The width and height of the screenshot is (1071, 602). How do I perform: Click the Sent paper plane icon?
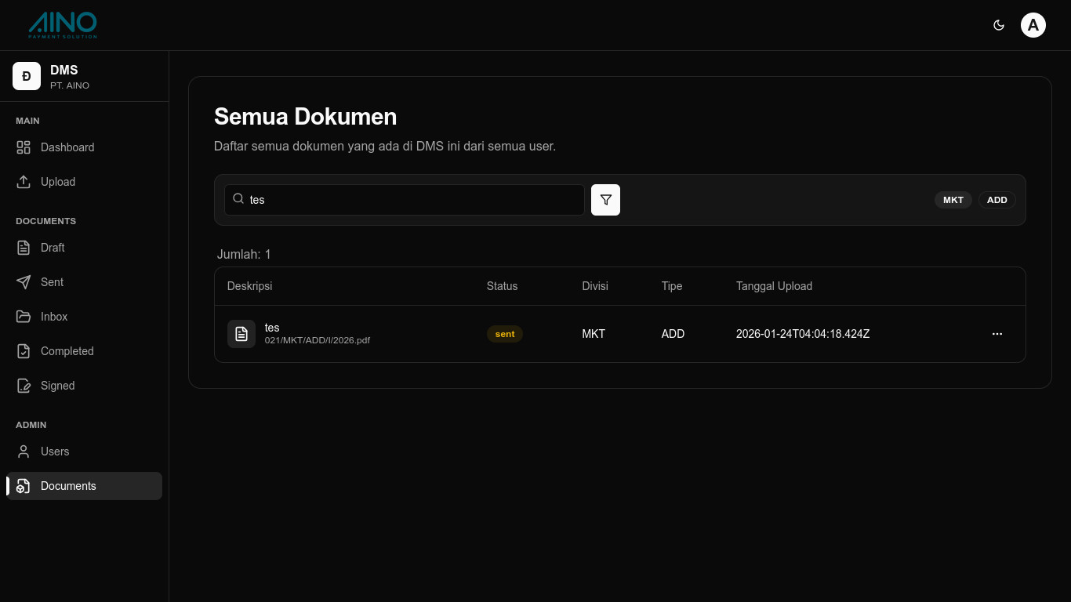[24, 282]
